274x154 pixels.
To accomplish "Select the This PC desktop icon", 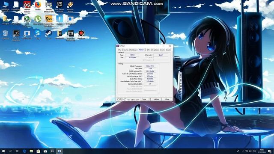I will (x=6, y=7).
